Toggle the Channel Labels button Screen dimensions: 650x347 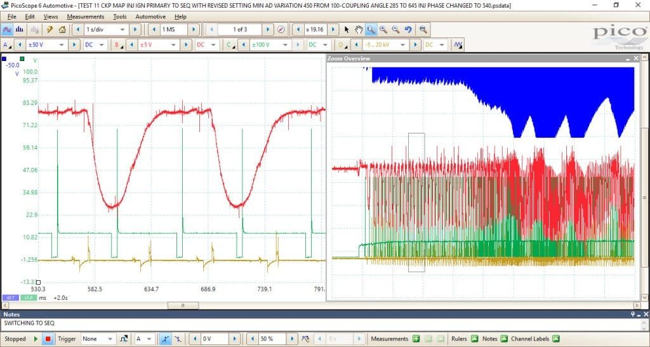click(556, 339)
